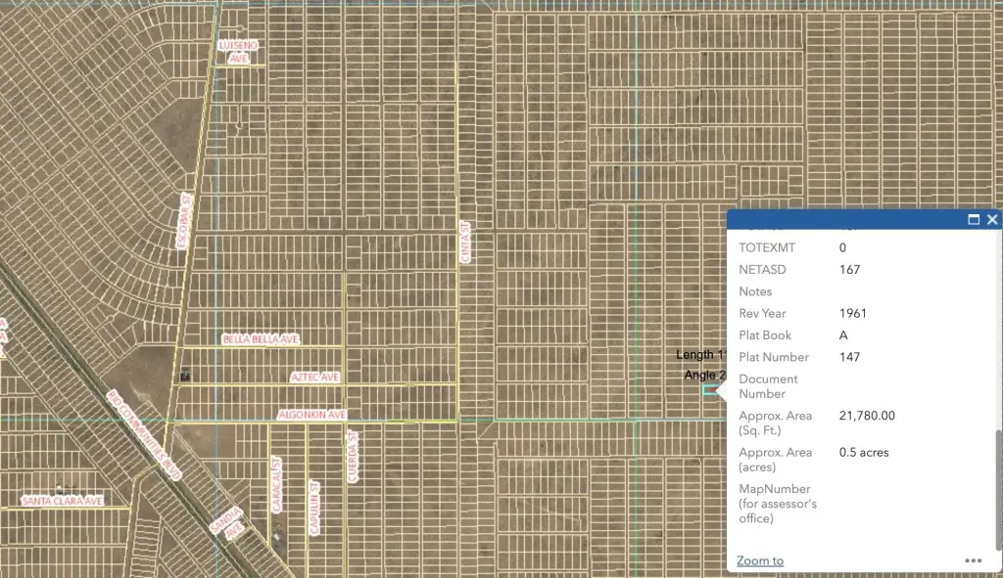Viewport: 1003px width, 578px height.
Task: Select the Algonkin Ave street label
Action: (312, 415)
